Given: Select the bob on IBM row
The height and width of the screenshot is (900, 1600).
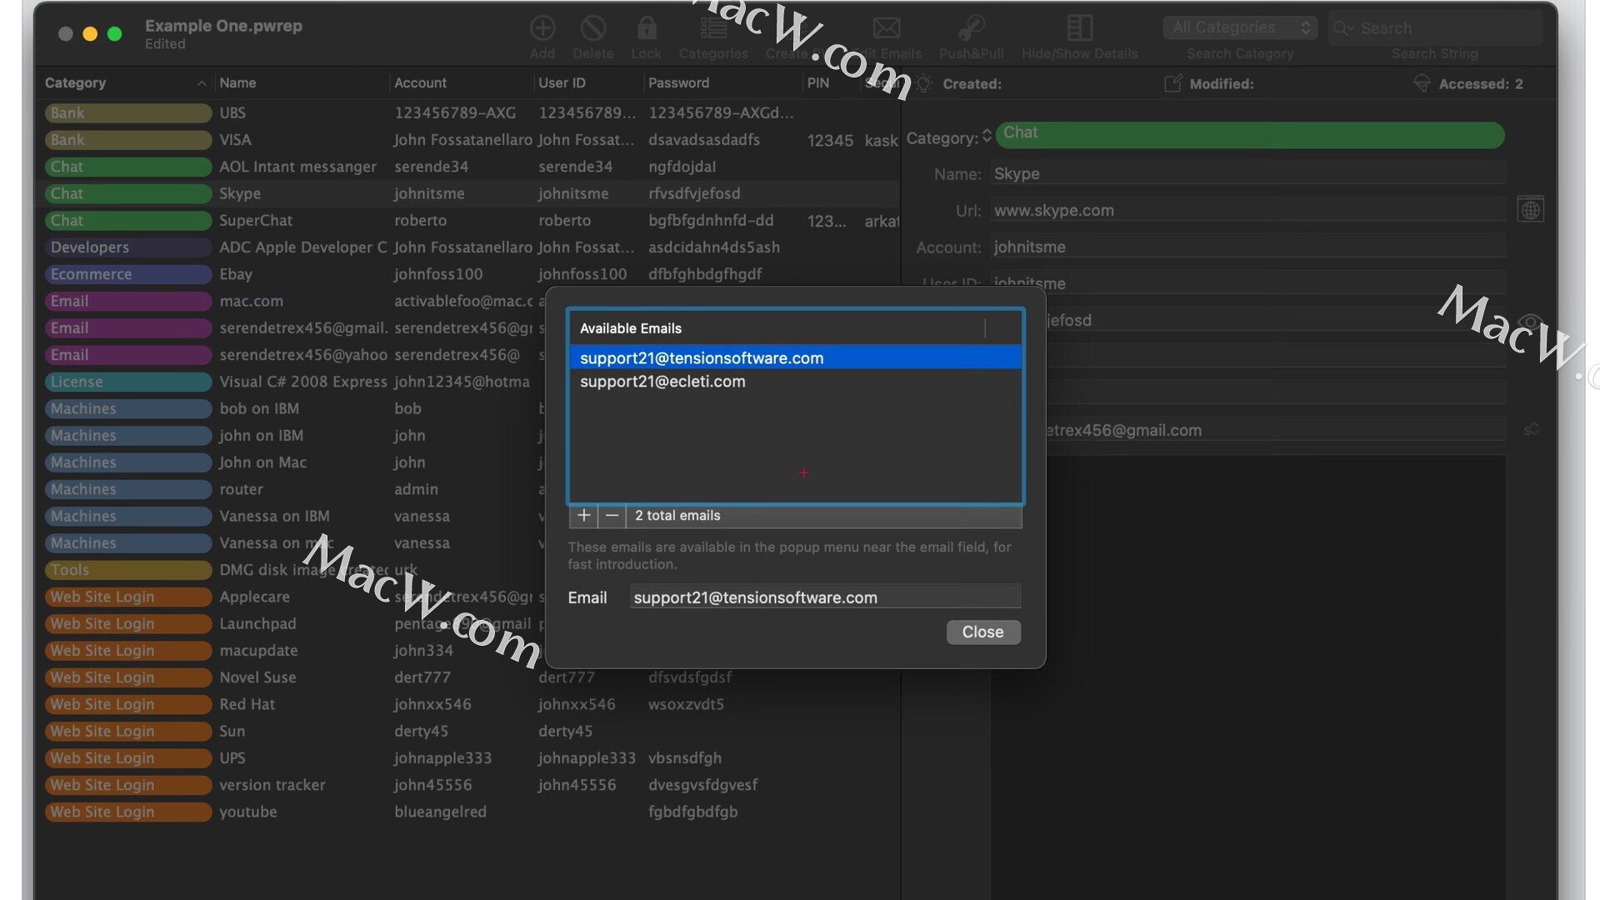Looking at the screenshot, I should 291,408.
